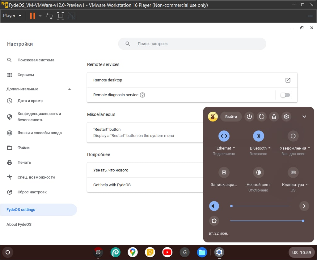Open the Player menu dropdown
Screen dimensions: 317x260
(12, 16)
